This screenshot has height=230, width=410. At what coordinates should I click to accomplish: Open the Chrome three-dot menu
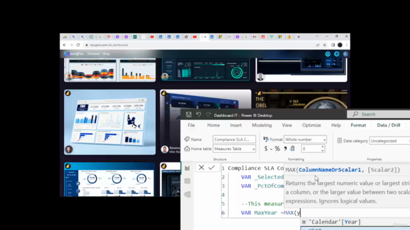347,45
